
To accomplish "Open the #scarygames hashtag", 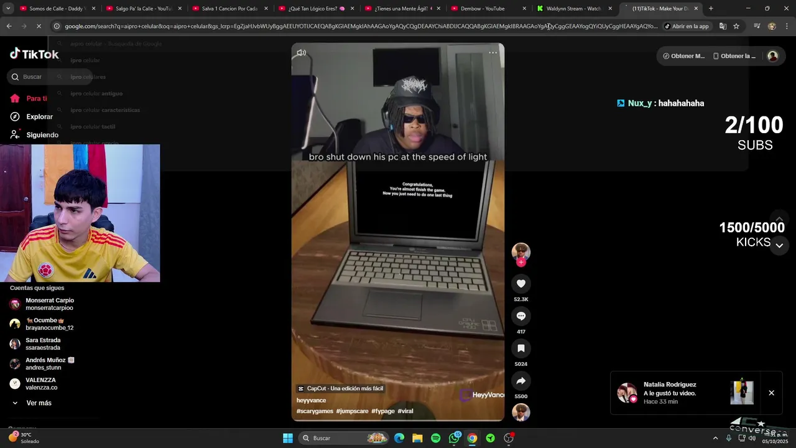I will click(315, 411).
